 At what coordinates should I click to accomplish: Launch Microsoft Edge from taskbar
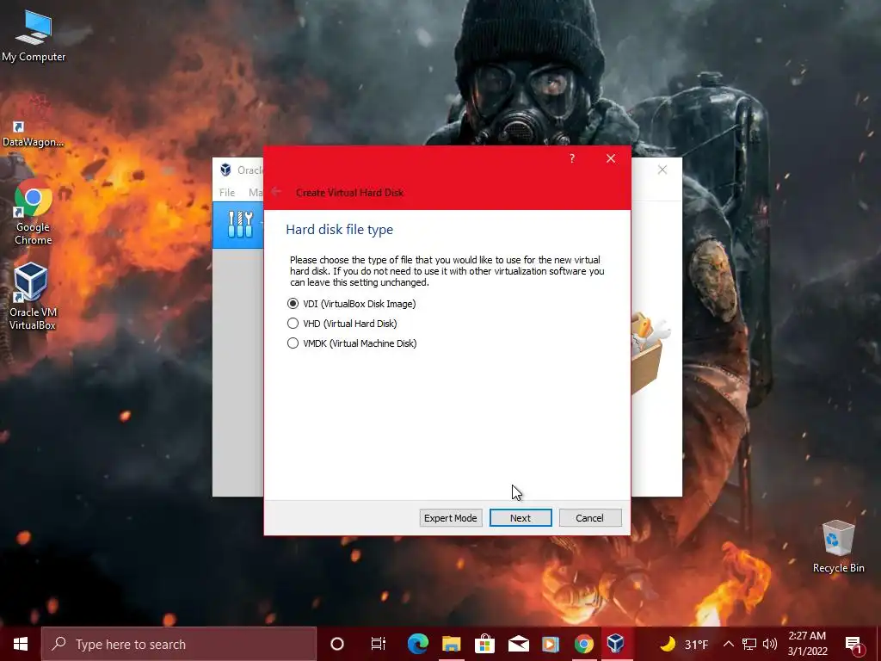click(417, 644)
